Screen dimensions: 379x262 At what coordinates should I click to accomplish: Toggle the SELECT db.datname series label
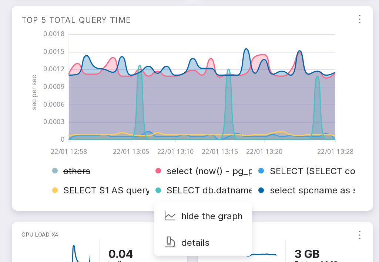tap(209, 190)
